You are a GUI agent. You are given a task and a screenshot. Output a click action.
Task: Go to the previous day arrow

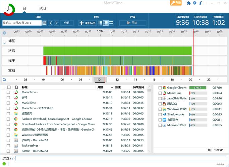point(51,23)
